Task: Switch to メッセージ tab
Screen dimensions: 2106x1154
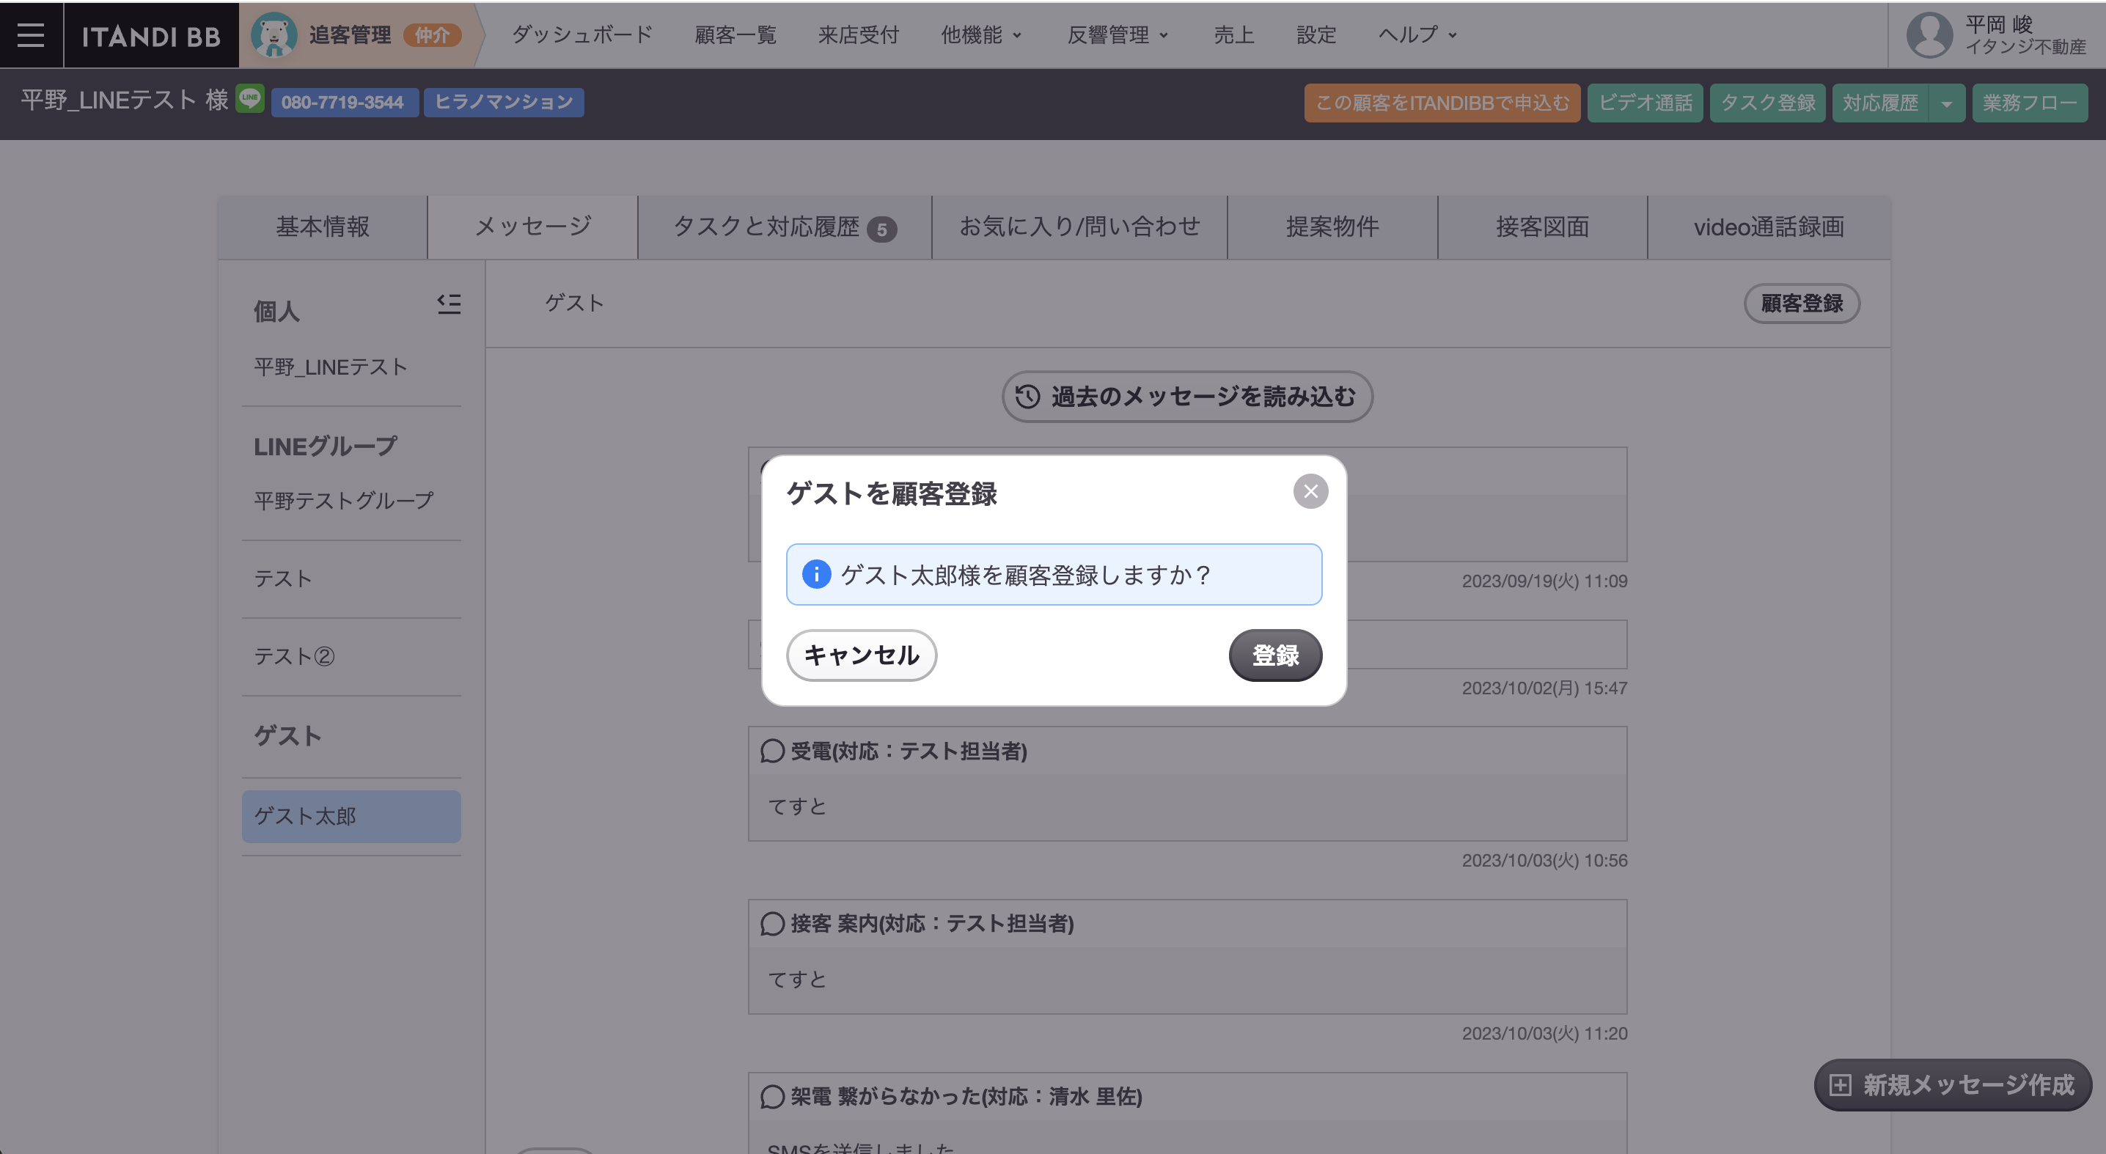Action: click(533, 227)
